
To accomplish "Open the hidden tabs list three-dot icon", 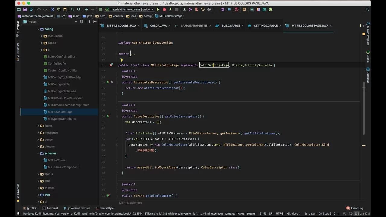I will coord(360,26).
